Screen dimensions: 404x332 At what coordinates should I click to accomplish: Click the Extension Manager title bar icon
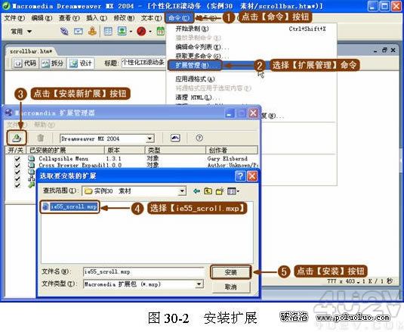click(x=9, y=113)
